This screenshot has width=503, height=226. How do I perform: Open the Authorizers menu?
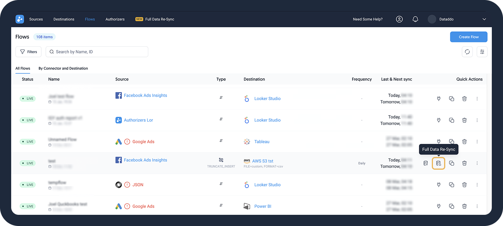click(115, 19)
